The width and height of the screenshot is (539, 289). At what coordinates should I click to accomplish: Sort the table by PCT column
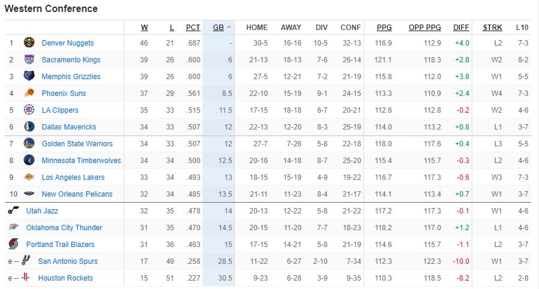coord(193,28)
